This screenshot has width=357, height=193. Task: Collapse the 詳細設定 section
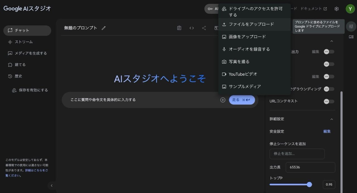click(332, 119)
